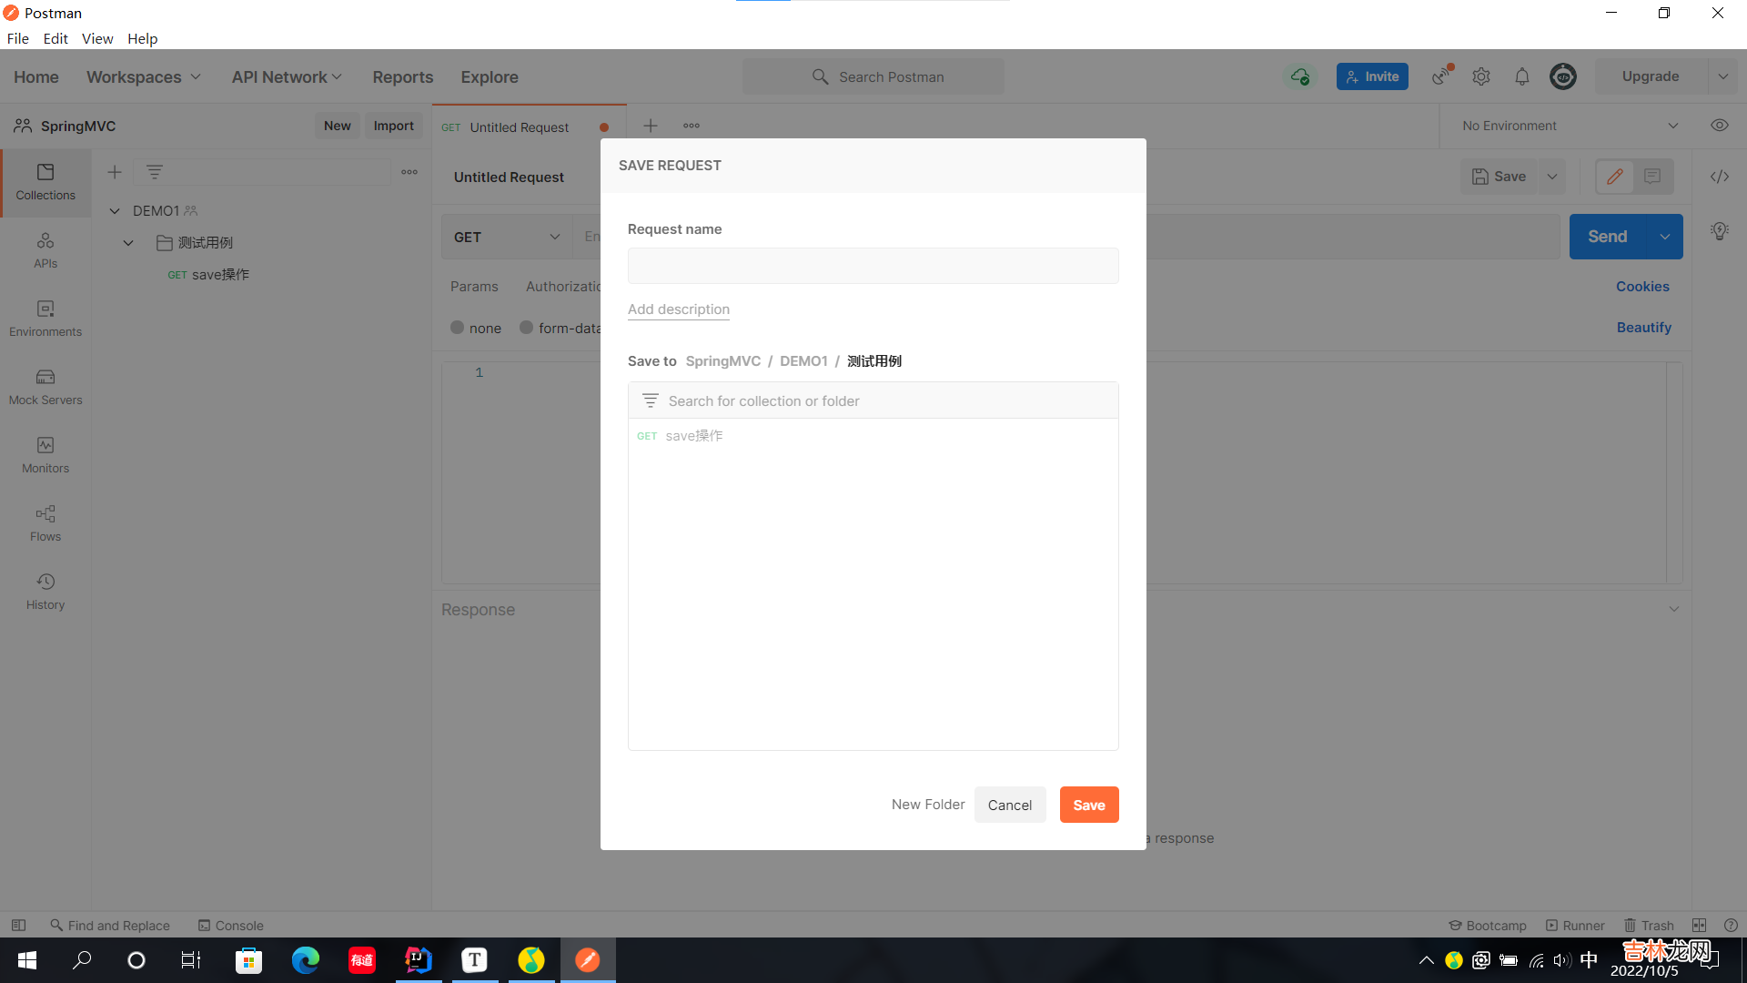The image size is (1747, 983).
Task: Switch to the Params tab
Action: click(474, 286)
